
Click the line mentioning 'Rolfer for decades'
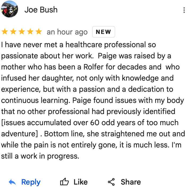click(90, 67)
